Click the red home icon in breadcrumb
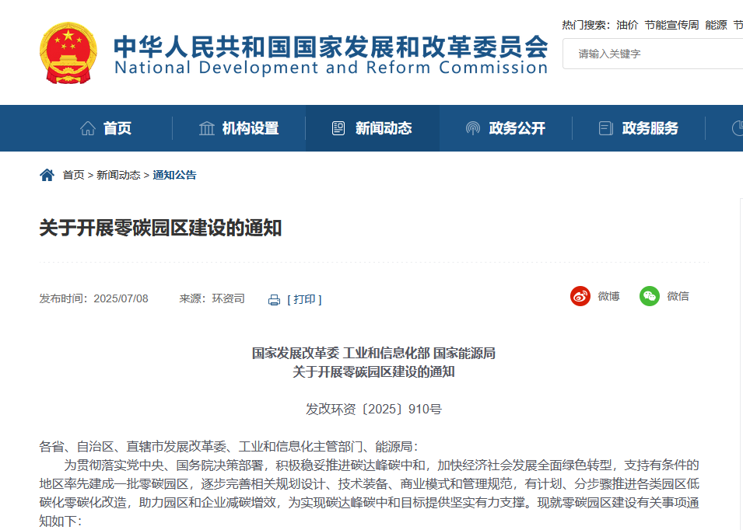The image size is (743, 530). coord(46,175)
